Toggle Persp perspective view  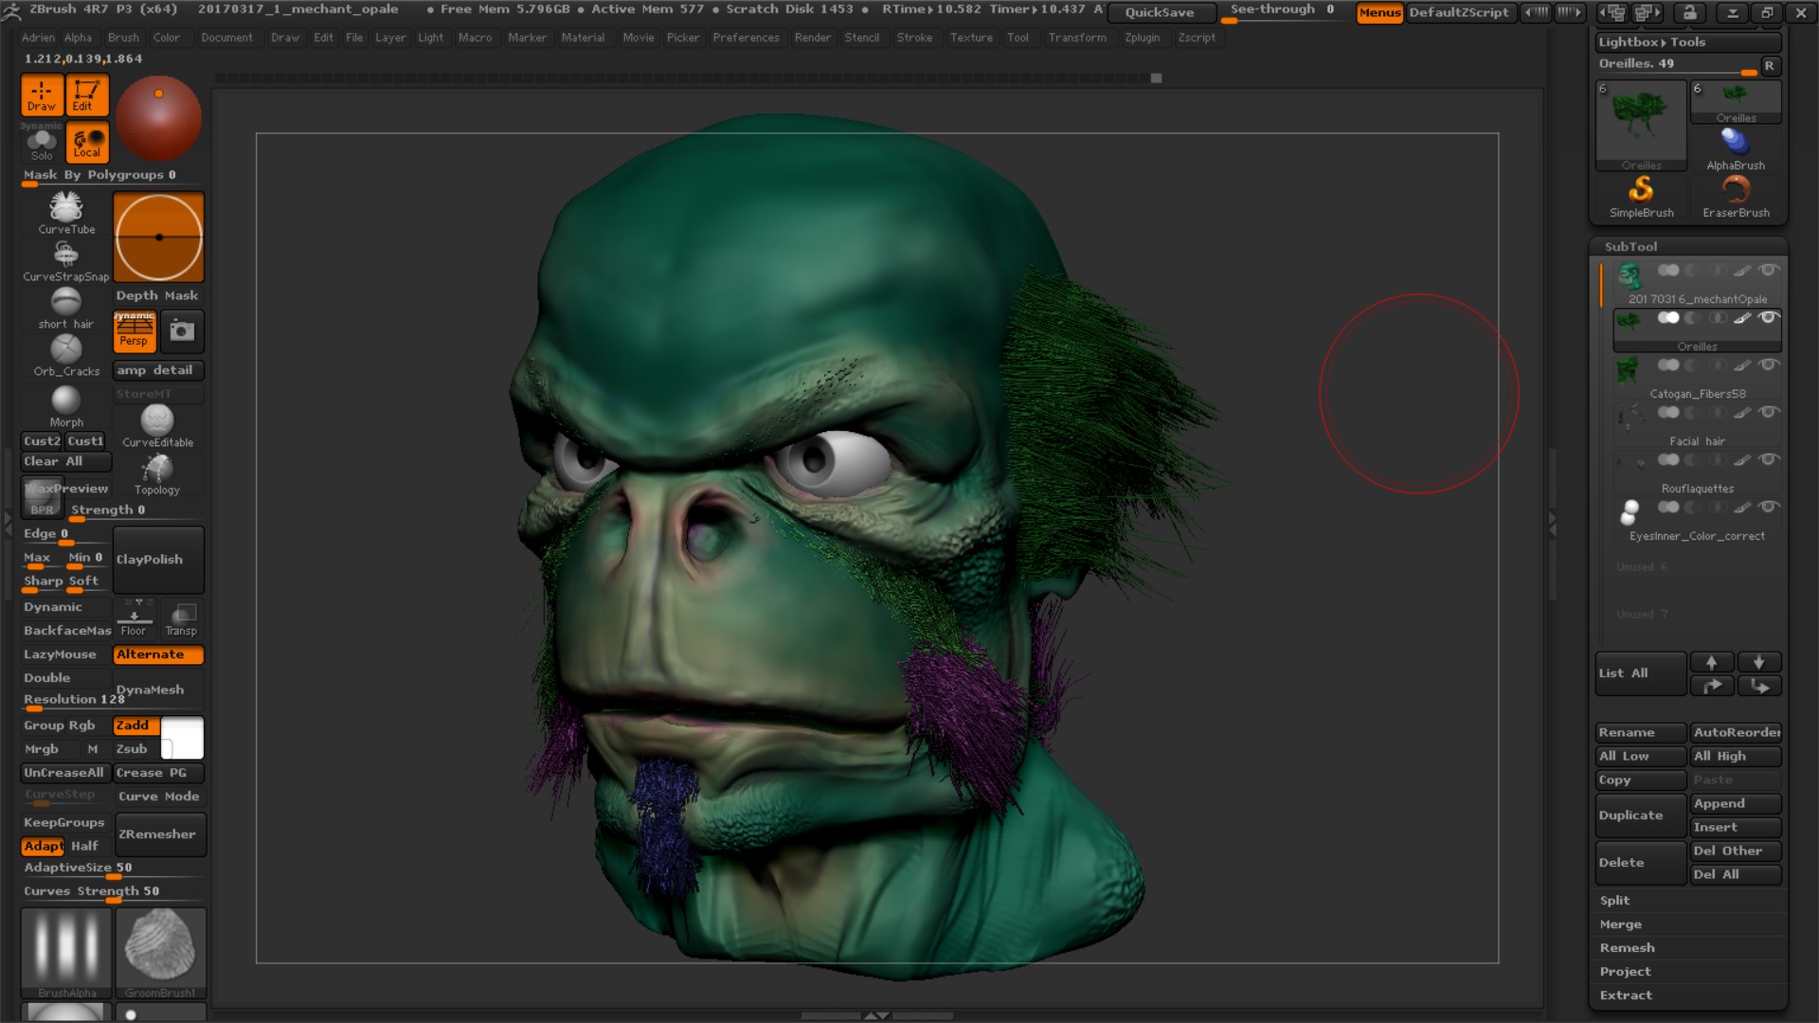pos(134,331)
